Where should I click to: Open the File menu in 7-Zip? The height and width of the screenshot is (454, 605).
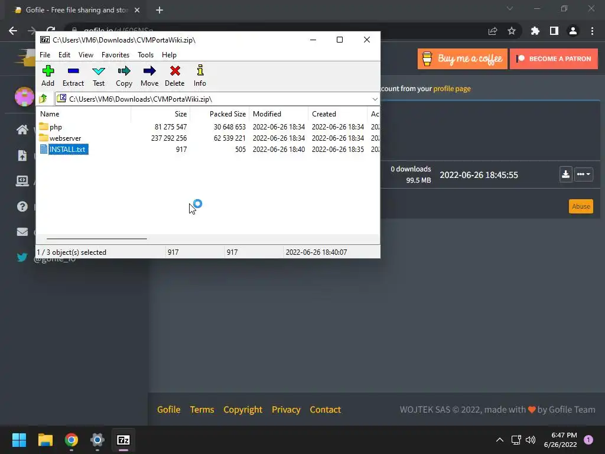point(45,55)
